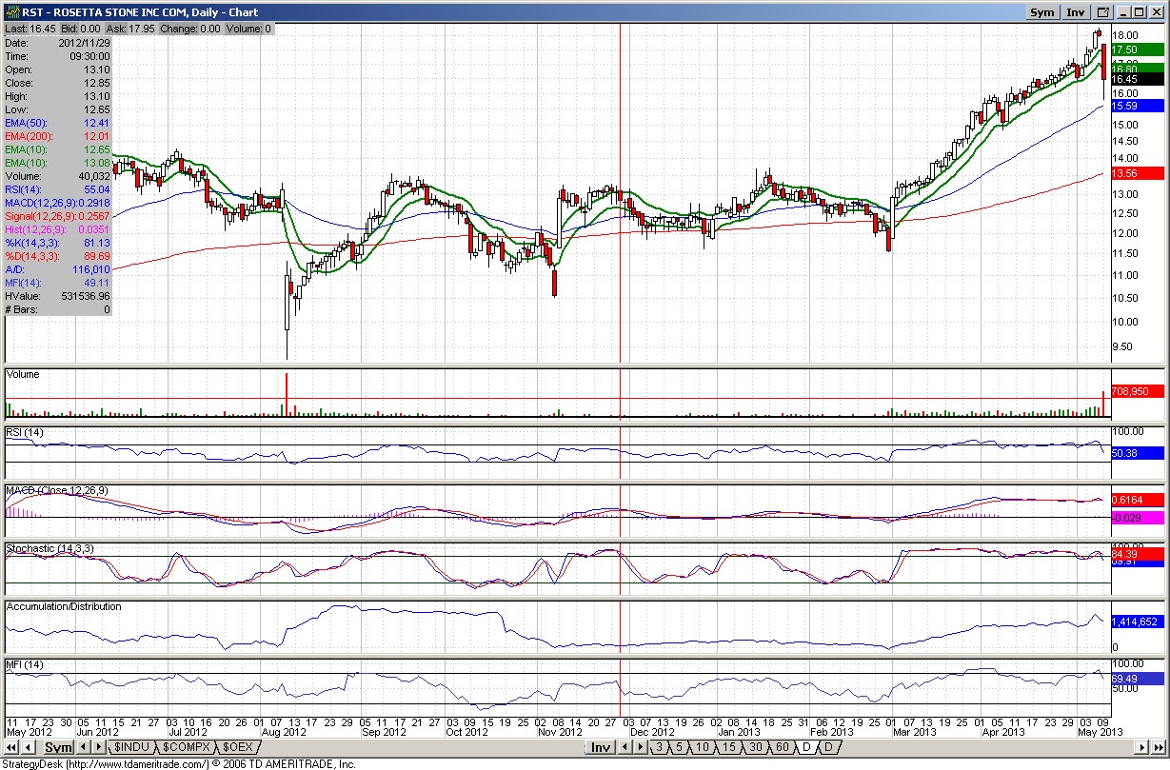Click the 0.6164 MACD value label
The image size is (1170, 770).
pyautogui.click(x=1138, y=500)
